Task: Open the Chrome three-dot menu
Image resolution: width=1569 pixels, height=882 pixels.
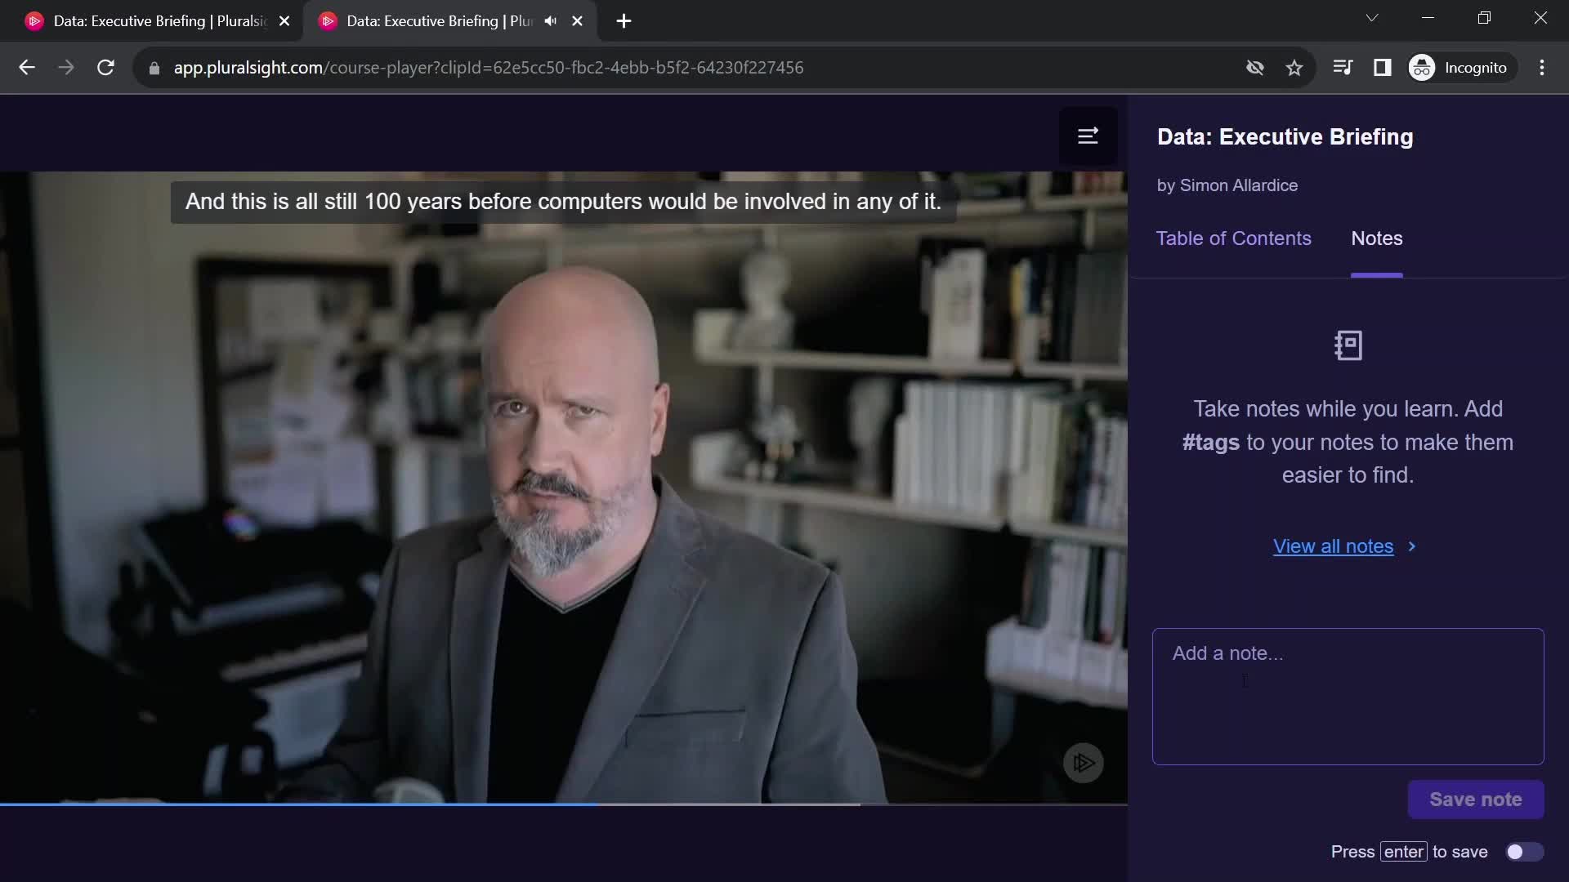Action: (x=1541, y=68)
